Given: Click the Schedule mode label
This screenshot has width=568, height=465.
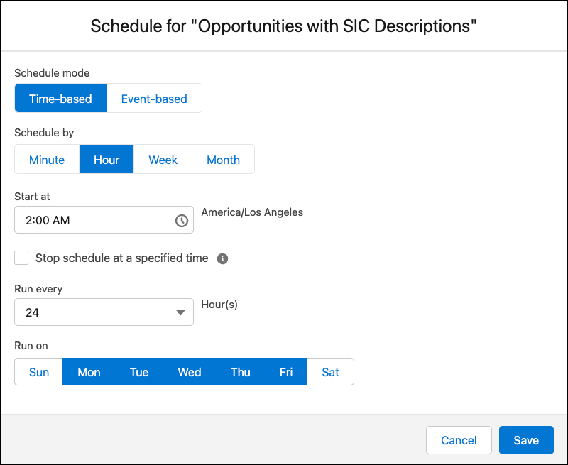Looking at the screenshot, I should pyautogui.click(x=52, y=73).
